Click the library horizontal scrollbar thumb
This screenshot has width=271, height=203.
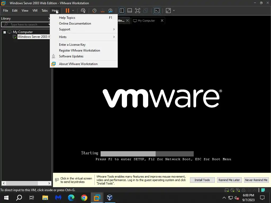click(x=22, y=183)
